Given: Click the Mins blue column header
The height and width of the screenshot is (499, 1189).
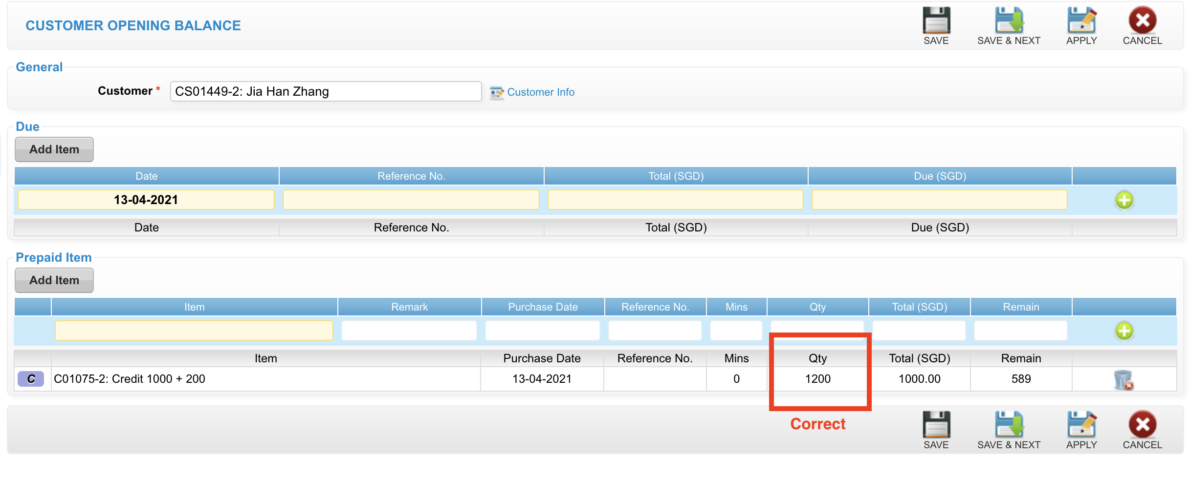Looking at the screenshot, I should click(736, 307).
